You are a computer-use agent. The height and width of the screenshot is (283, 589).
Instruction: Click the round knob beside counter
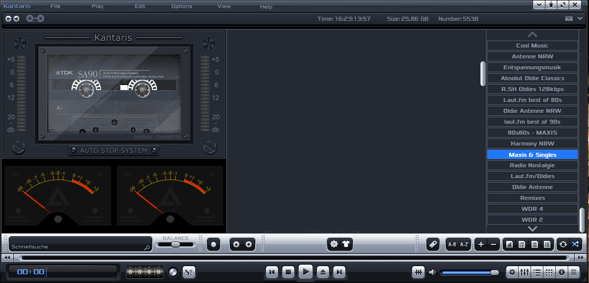click(x=173, y=272)
